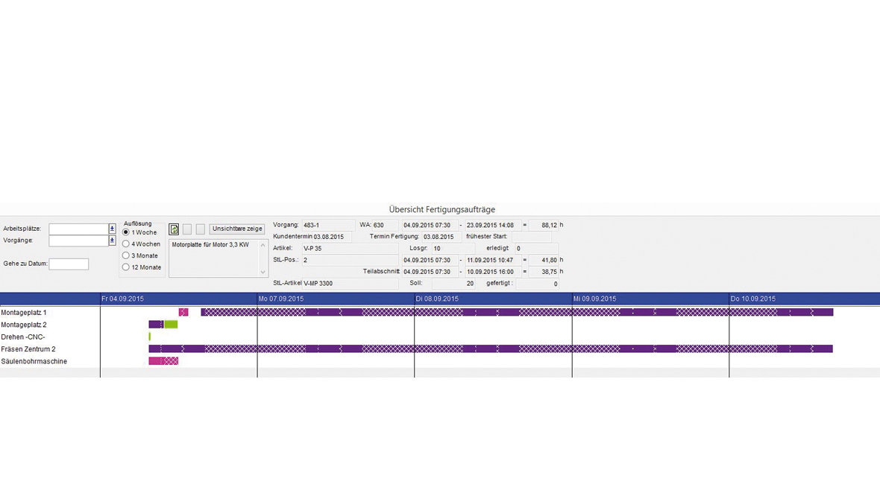Click the Mo 07.09.2015 date header
The height and width of the screenshot is (484, 880).
pyautogui.click(x=281, y=299)
